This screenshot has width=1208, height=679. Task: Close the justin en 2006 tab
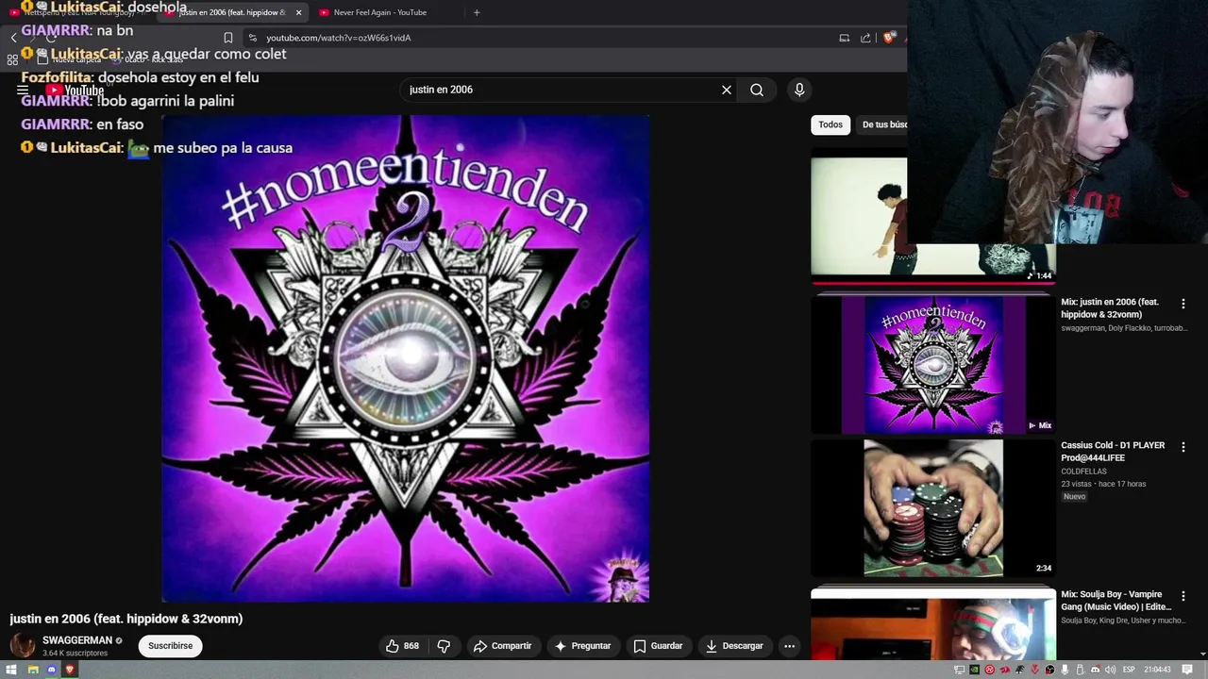(x=298, y=12)
